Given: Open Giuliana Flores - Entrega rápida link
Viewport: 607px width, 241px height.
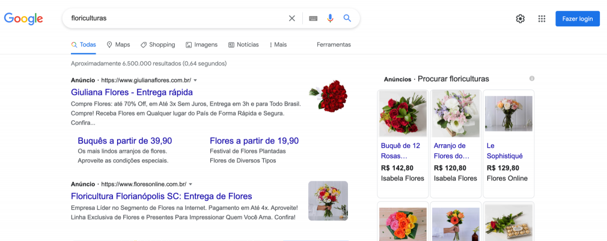Looking at the screenshot, I should tap(132, 93).
